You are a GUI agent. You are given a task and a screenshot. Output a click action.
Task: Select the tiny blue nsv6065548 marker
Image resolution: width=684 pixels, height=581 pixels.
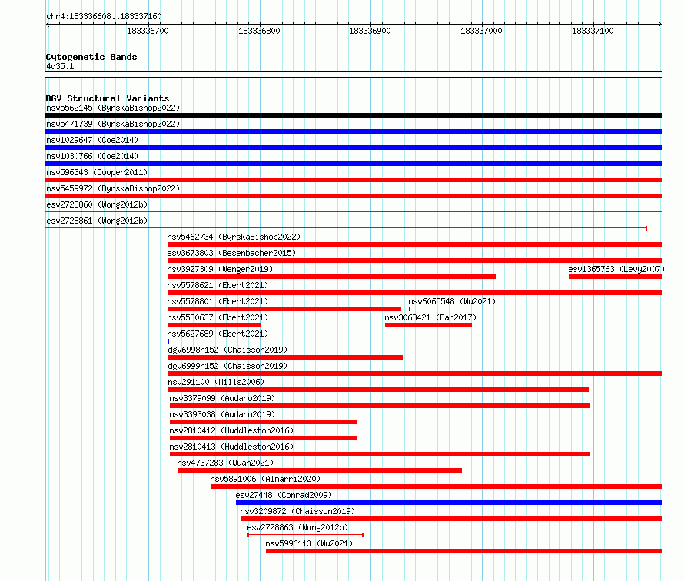pyautogui.click(x=410, y=309)
